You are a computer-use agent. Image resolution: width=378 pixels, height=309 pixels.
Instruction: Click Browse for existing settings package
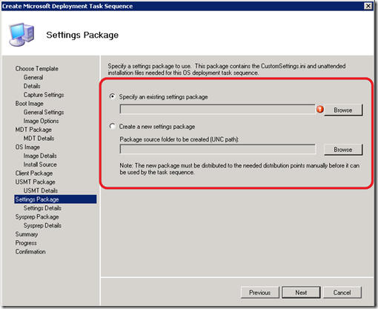click(343, 110)
